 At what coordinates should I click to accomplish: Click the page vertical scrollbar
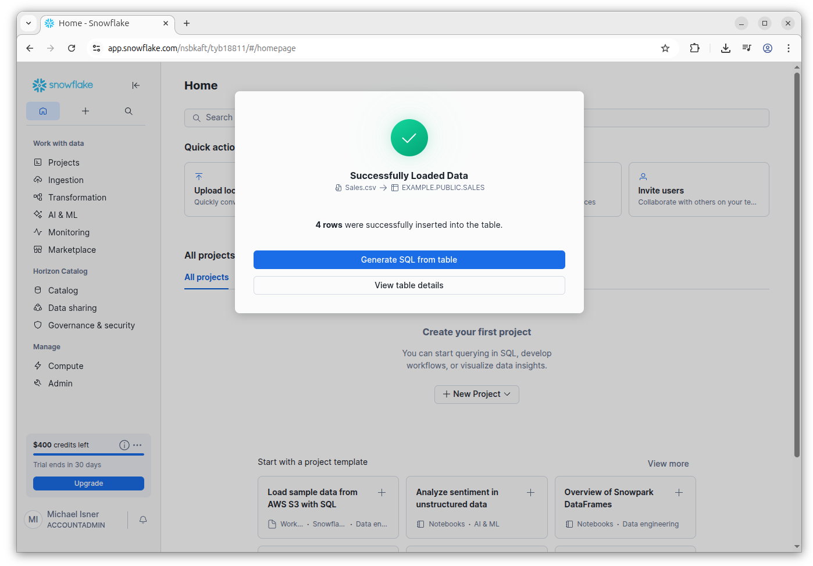(x=797, y=261)
